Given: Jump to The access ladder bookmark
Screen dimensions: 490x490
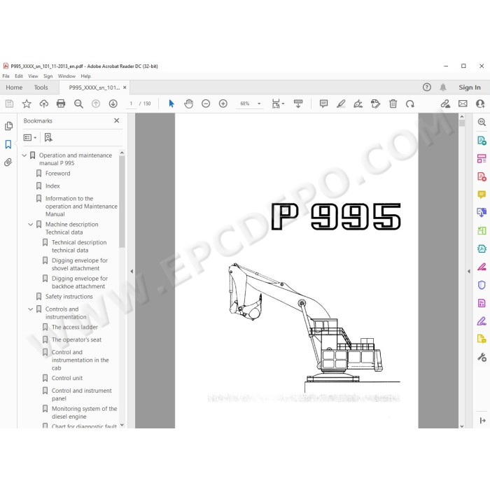Looking at the screenshot, I should (75, 327).
